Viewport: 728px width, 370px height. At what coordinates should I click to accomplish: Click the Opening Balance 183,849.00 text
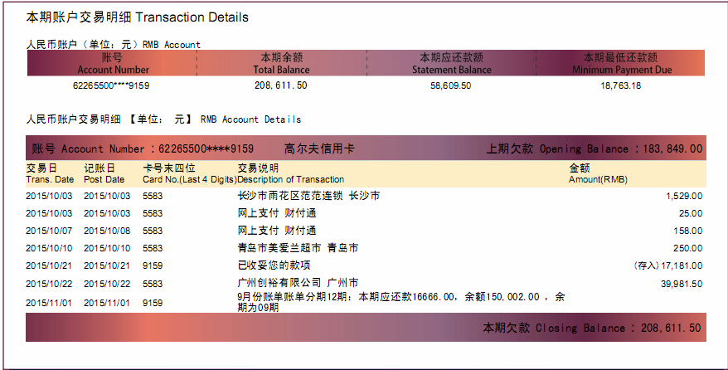(x=594, y=149)
